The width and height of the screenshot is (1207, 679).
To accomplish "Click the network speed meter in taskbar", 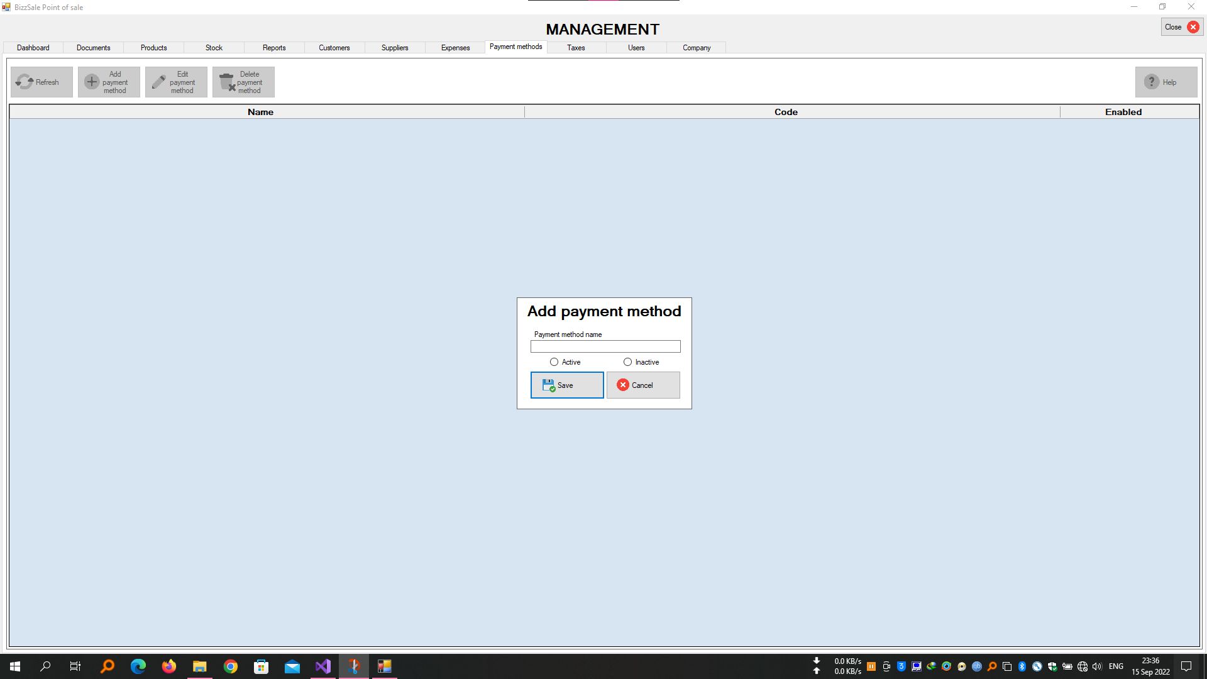I will (838, 666).
